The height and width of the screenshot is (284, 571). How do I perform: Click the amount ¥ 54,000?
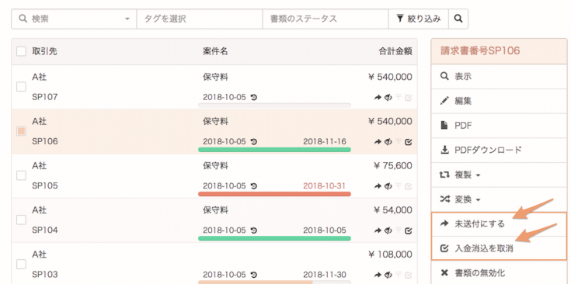(x=393, y=210)
